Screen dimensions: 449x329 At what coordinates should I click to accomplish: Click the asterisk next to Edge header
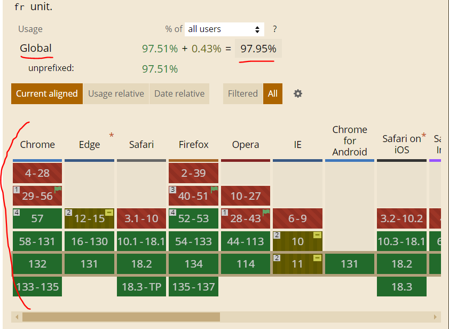(x=112, y=135)
